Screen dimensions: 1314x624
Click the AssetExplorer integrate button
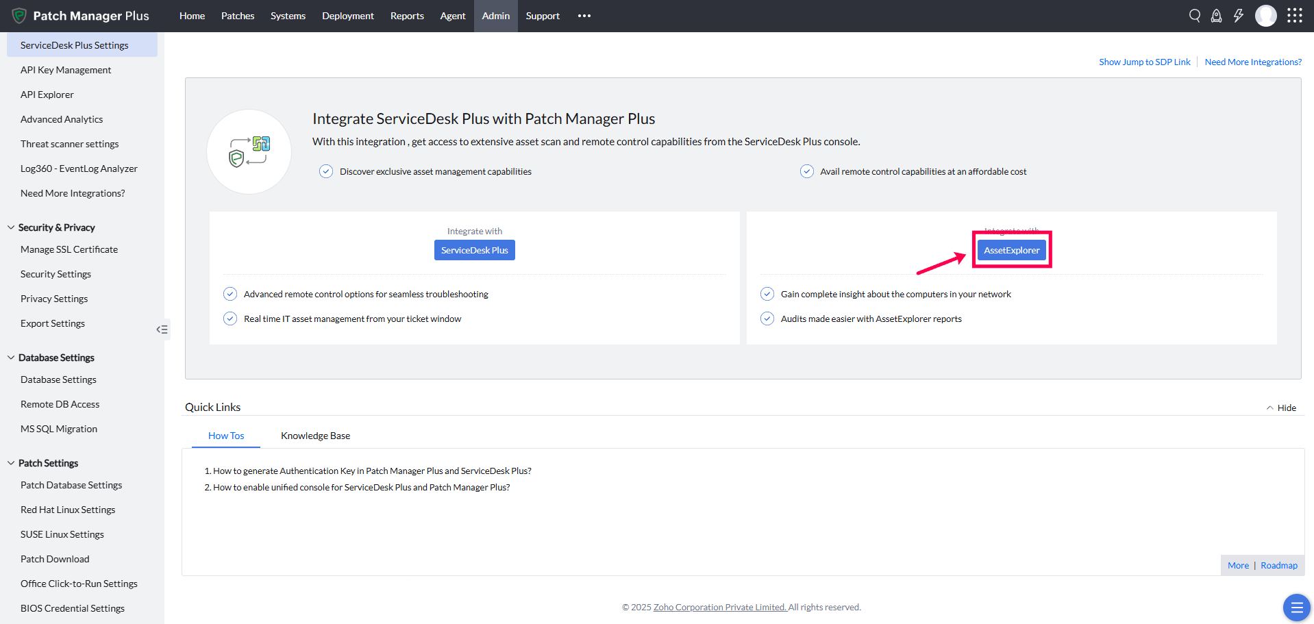point(1012,250)
